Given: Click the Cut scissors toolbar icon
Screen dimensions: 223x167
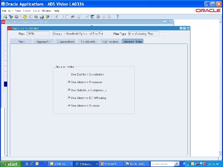Looking at the screenshot, I should (x=56, y=17).
